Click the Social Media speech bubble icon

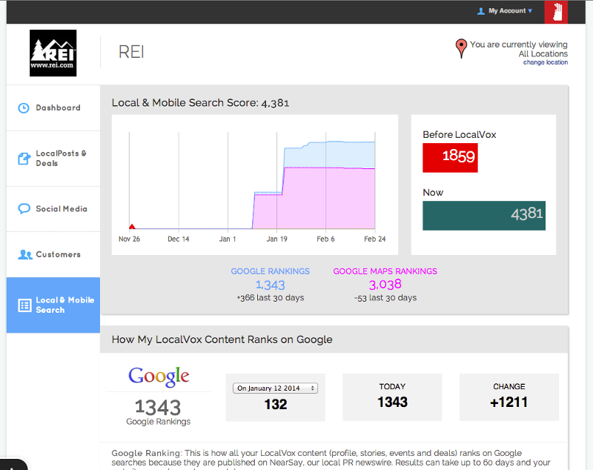pos(24,209)
